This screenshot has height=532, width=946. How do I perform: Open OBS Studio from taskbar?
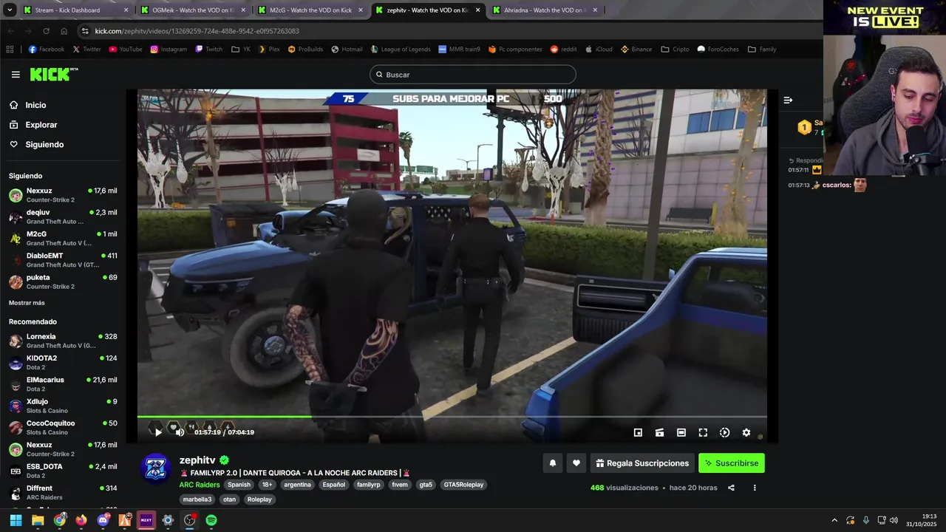click(x=190, y=520)
